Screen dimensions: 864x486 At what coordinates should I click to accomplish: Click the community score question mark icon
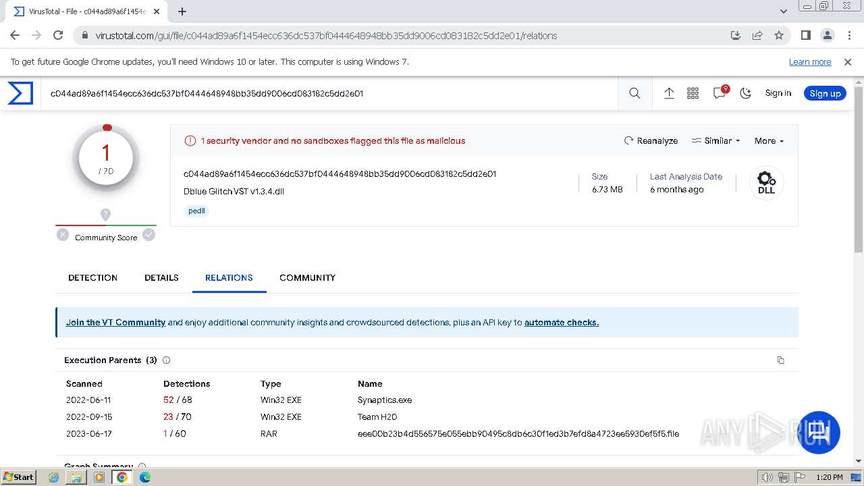(105, 215)
